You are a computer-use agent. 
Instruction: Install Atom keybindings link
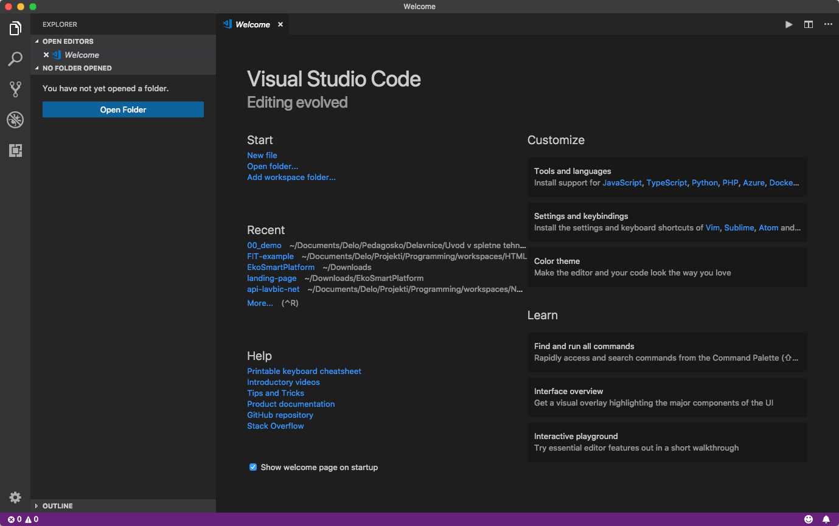point(768,227)
